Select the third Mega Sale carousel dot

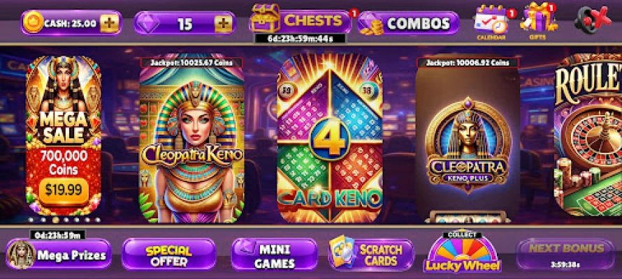56,219
